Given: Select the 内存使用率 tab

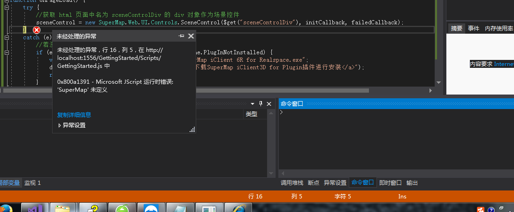Looking at the screenshot, I should (x=499, y=29).
